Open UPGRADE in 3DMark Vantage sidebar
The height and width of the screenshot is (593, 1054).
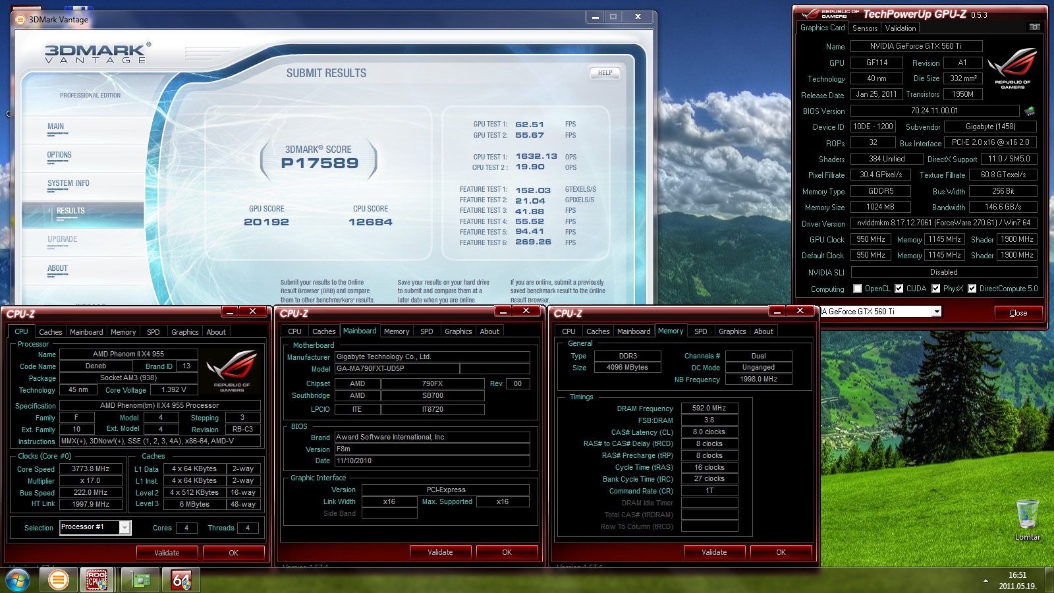(x=63, y=240)
